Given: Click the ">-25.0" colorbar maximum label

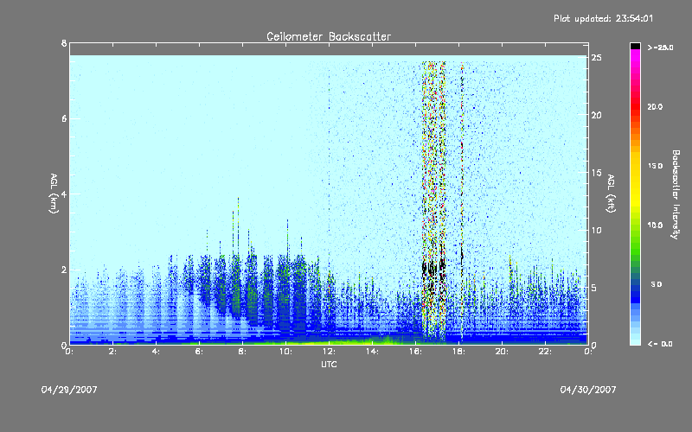Looking at the screenshot, I should (x=660, y=48).
